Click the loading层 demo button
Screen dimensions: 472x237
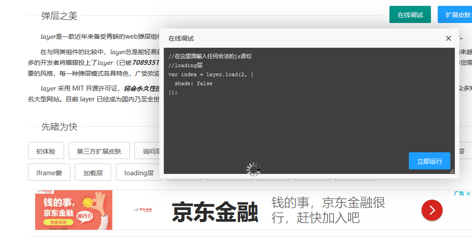pos(139,172)
